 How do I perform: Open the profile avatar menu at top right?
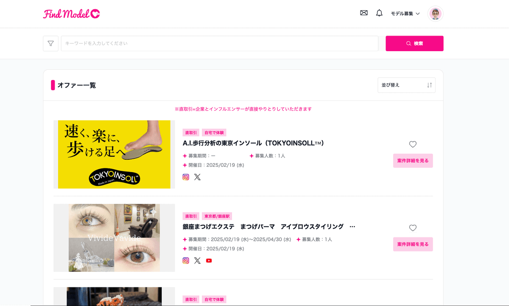click(435, 13)
